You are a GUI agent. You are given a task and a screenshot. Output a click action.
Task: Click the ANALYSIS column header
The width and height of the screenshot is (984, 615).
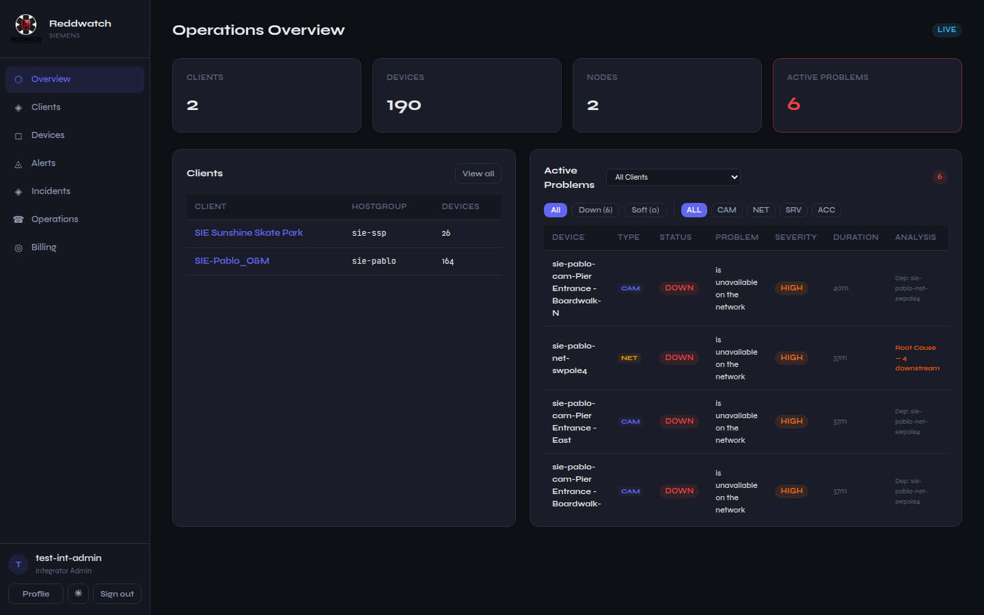(x=916, y=237)
